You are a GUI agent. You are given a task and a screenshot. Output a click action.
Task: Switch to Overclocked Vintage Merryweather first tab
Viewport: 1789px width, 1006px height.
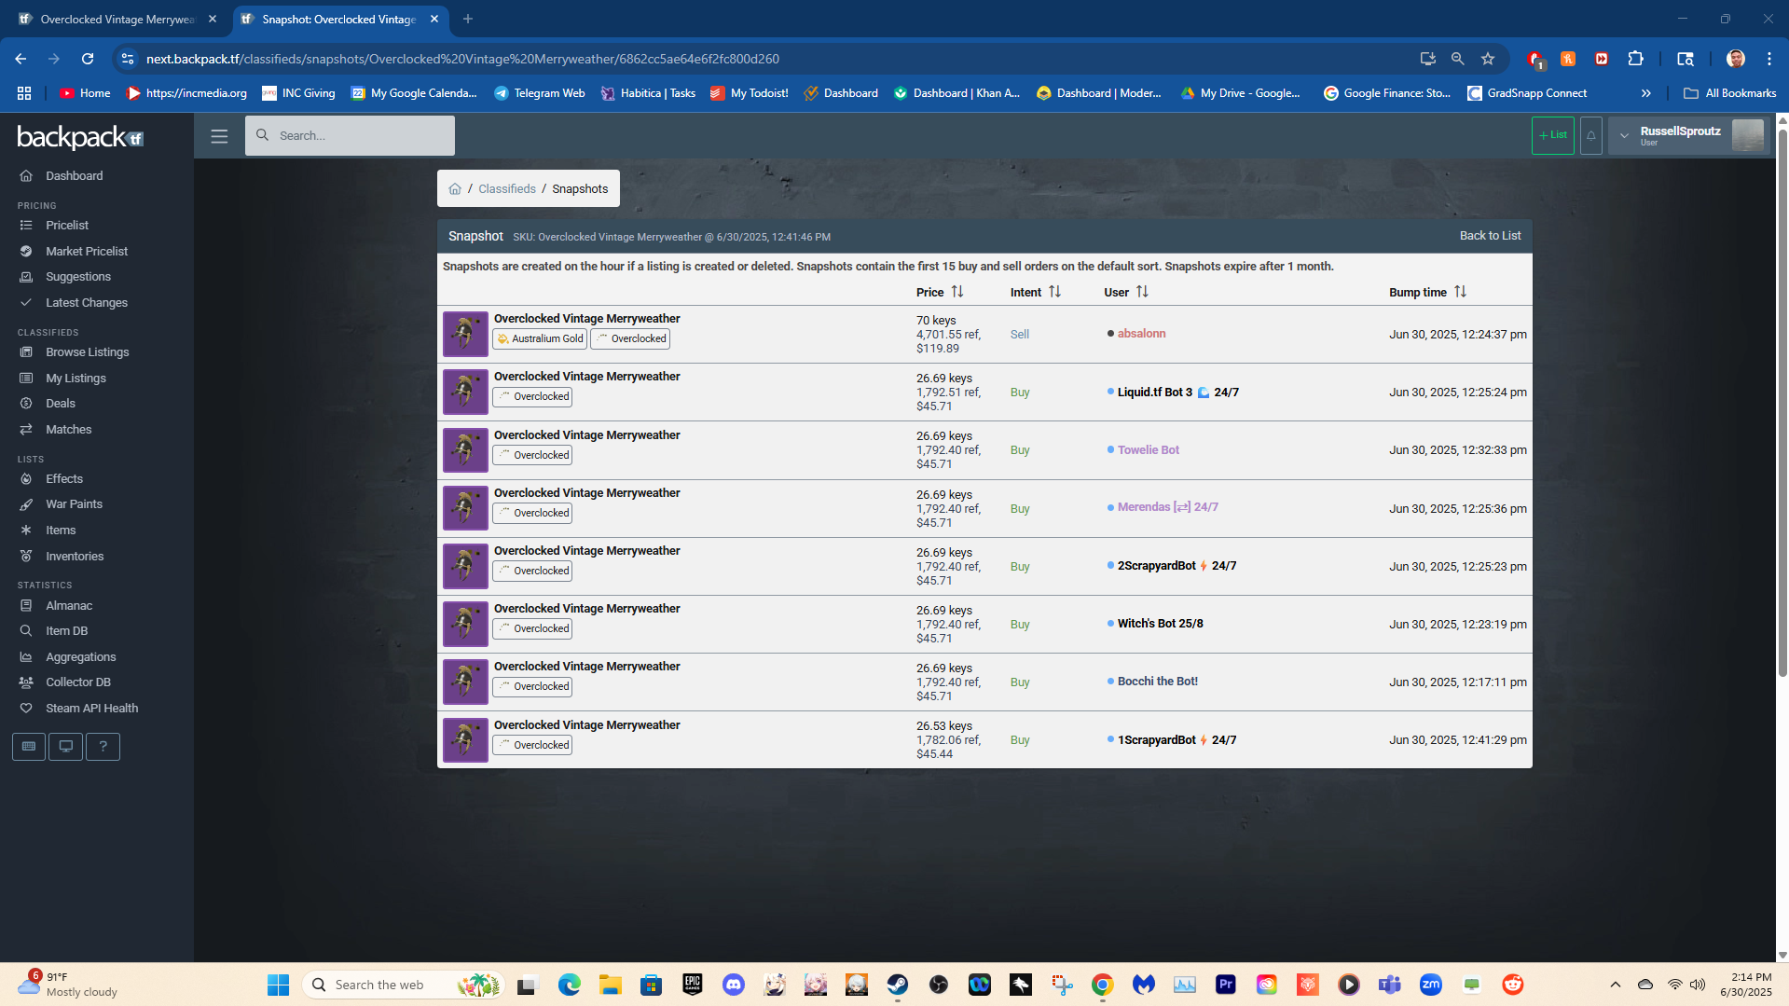(x=117, y=19)
